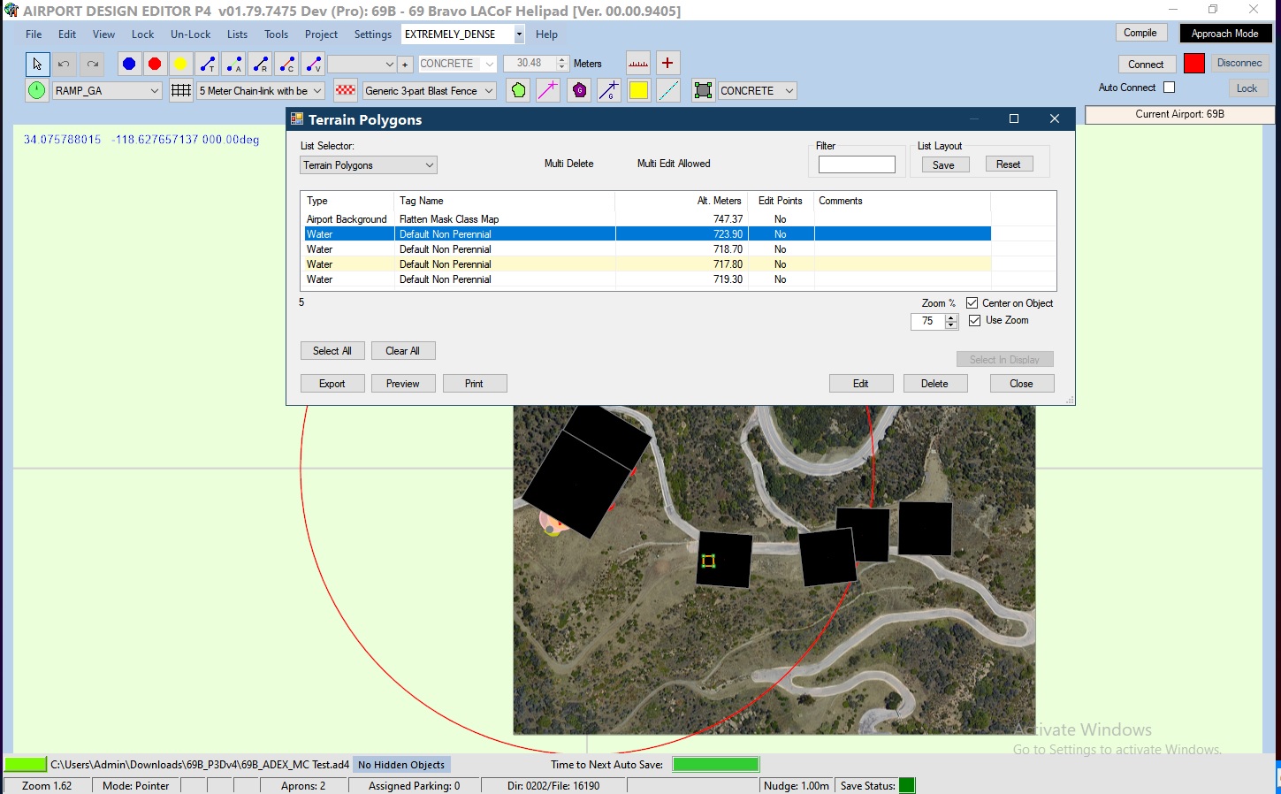
Task: Open the Terrain Polygons list selector dropdown
Action: [429, 165]
